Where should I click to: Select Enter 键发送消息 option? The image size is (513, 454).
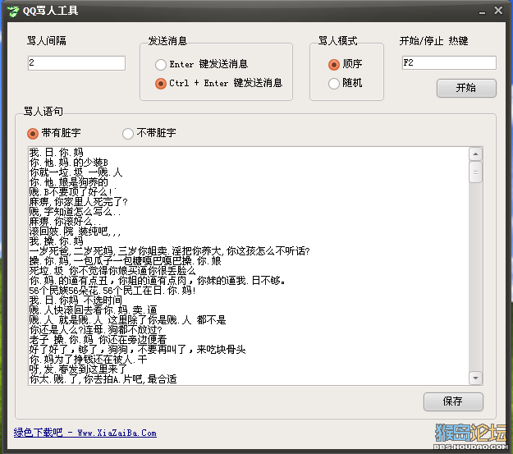click(202, 64)
